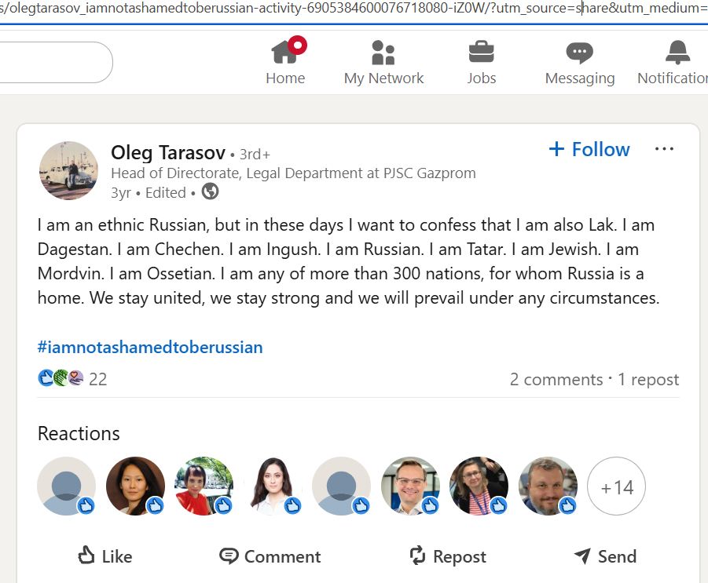Open the three-dot post options menu
708x583 pixels.
click(664, 149)
